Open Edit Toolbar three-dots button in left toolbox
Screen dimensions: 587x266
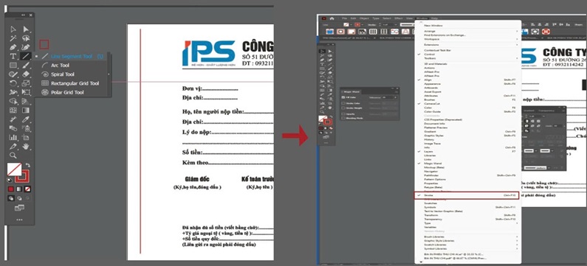[19, 220]
